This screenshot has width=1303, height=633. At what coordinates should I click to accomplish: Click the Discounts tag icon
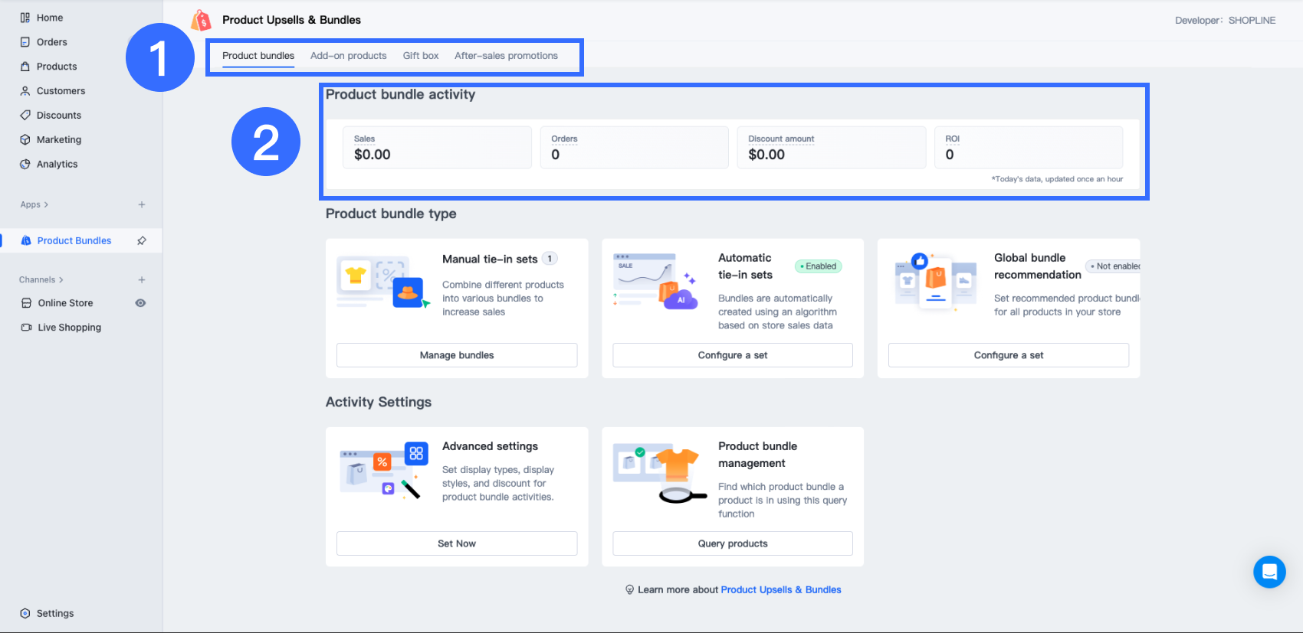[25, 116]
